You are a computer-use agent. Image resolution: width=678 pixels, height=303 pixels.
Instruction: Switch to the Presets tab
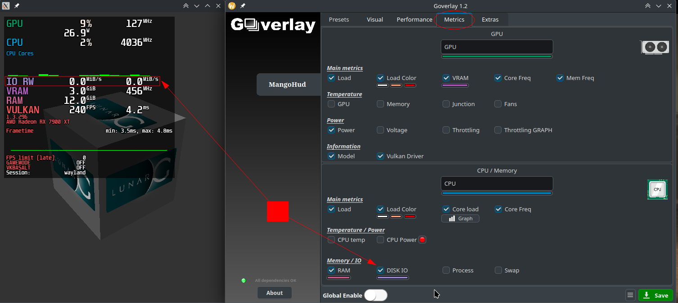point(339,19)
